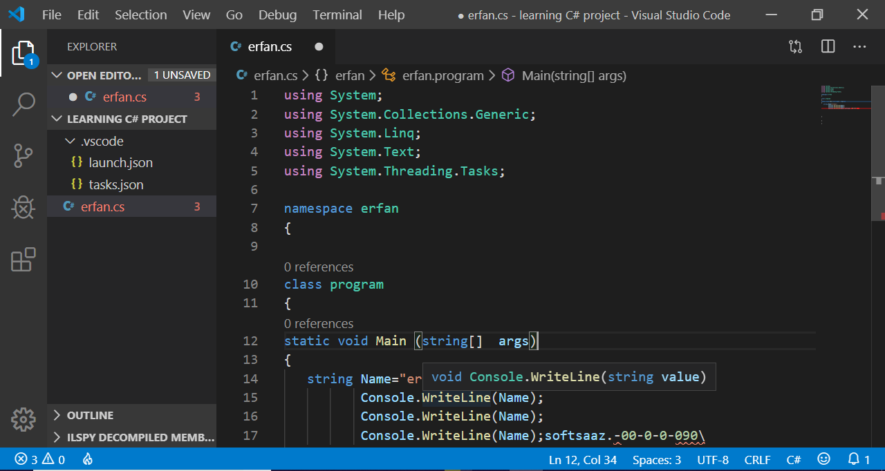Open the Explorer view in activity bar
This screenshot has width=885, height=471.
point(24,53)
